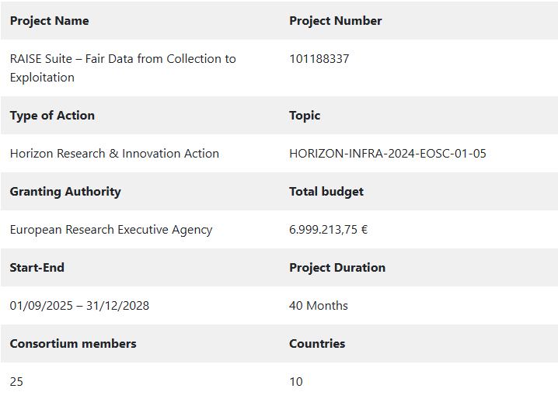Image resolution: width=558 pixels, height=406 pixels.
Task: Click 'European Research Executive Agency' value
Action: pos(111,230)
